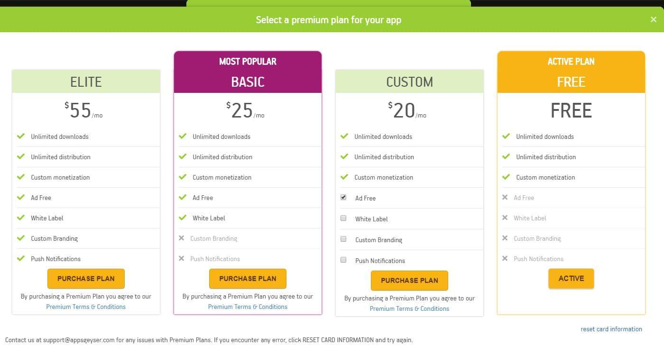The height and width of the screenshot is (345, 664).
Task: Select the Basic plan header
Action: click(248, 82)
